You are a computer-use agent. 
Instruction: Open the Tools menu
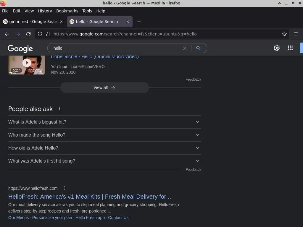pos(87,11)
